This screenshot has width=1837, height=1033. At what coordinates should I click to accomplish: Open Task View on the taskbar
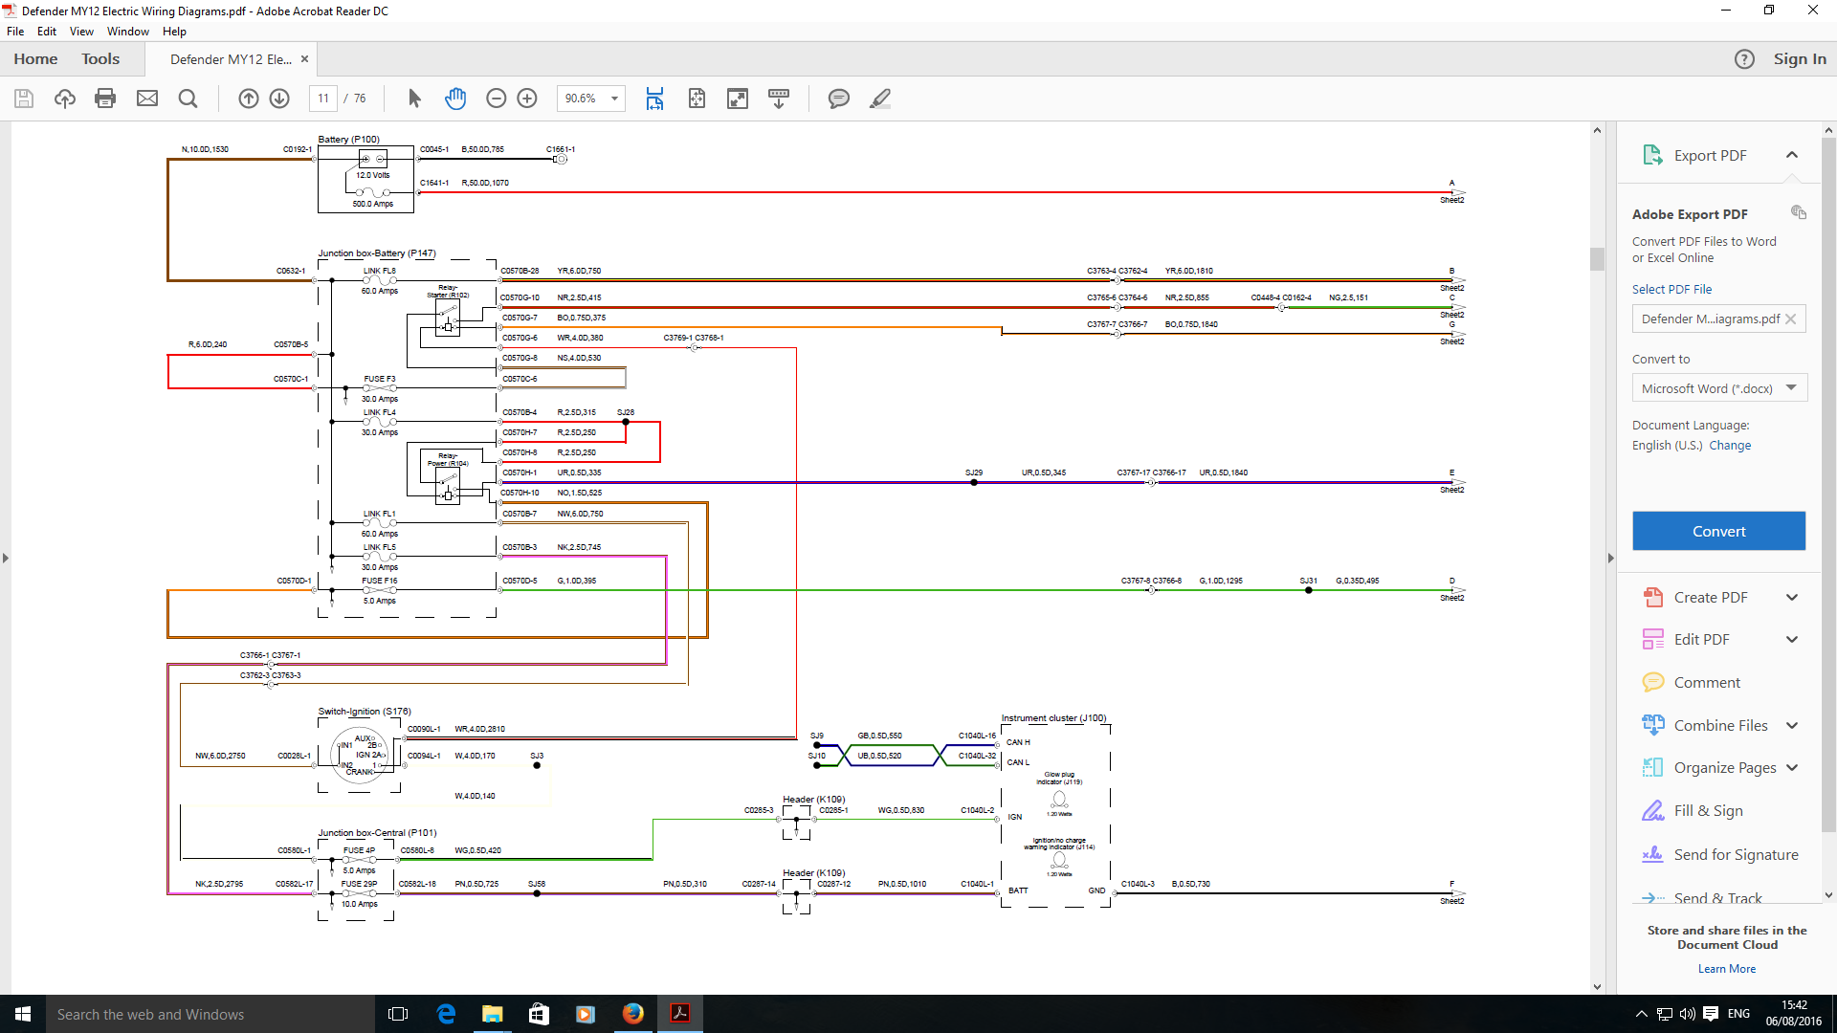398,1014
